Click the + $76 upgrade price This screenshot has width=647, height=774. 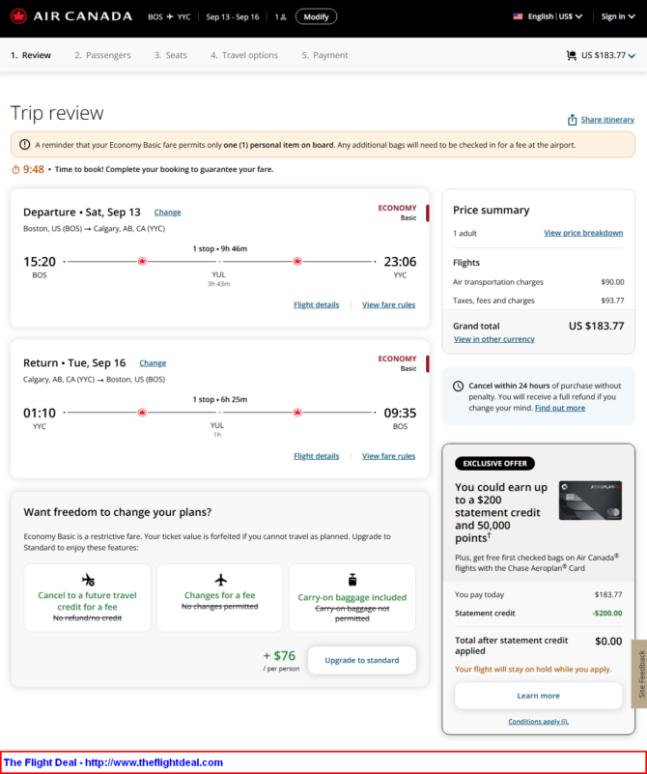pyautogui.click(x=279, y=656)
